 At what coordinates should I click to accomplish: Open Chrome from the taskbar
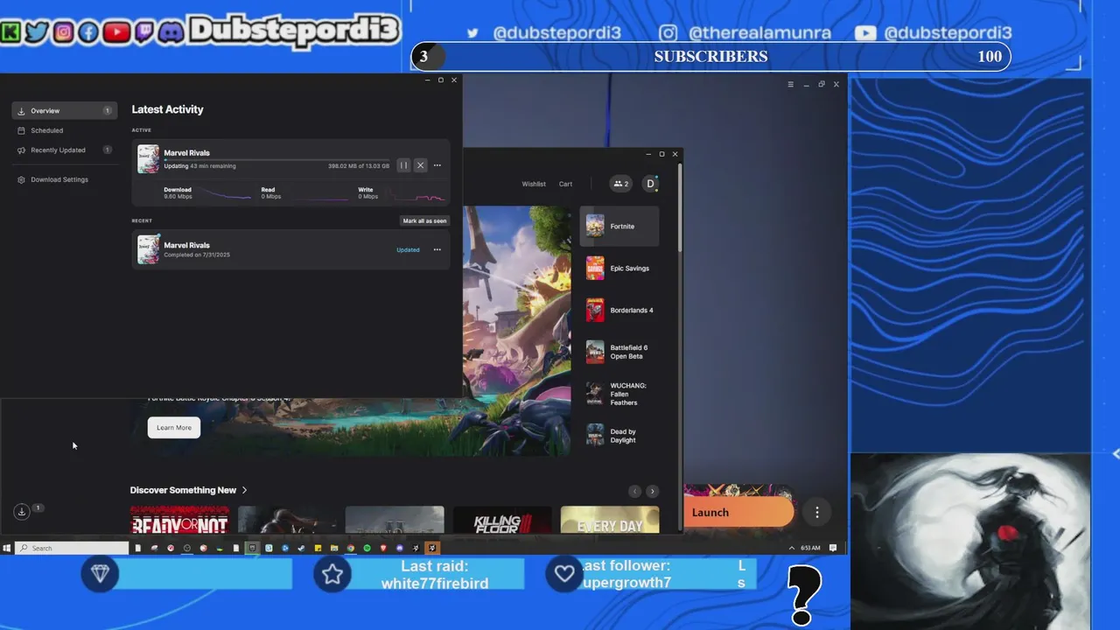click(350, 548)
